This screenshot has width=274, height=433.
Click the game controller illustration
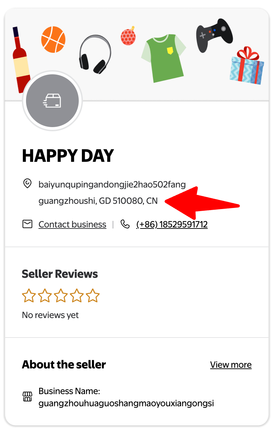[214, 35]
